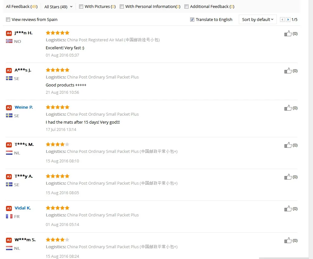Viewport: 313px width, 259px height.
Task: Check Additional Feedback filter
Action: click(x=186, y=7)
